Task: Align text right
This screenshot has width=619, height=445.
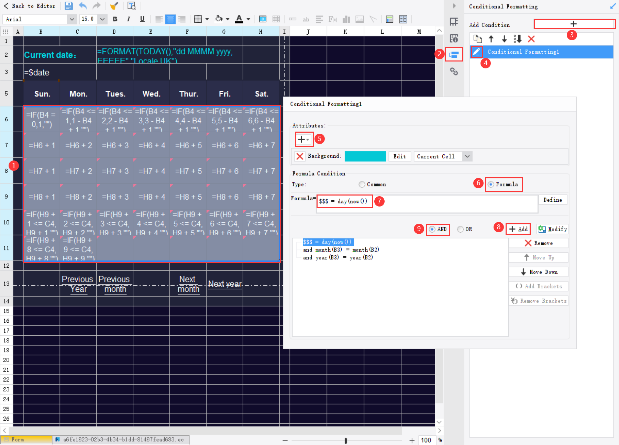Action: (182, 19)
